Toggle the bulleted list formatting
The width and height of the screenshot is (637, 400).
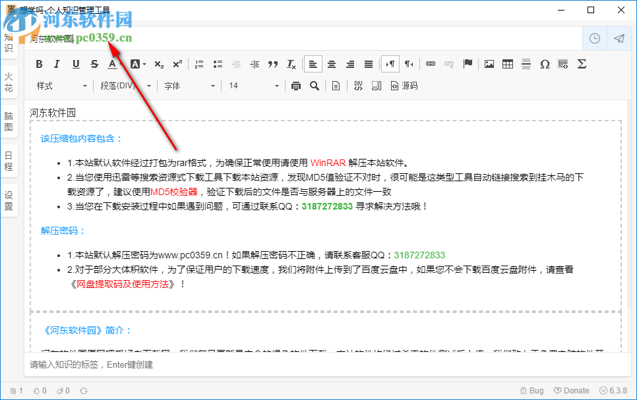point(218,64)
